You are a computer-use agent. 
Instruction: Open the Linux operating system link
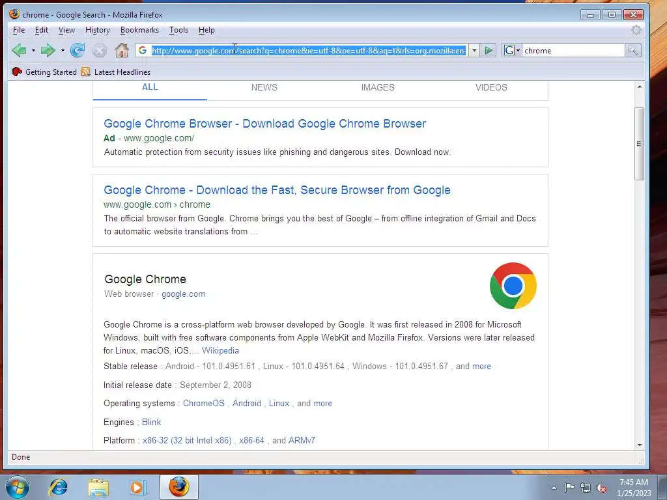click(279, 403)
